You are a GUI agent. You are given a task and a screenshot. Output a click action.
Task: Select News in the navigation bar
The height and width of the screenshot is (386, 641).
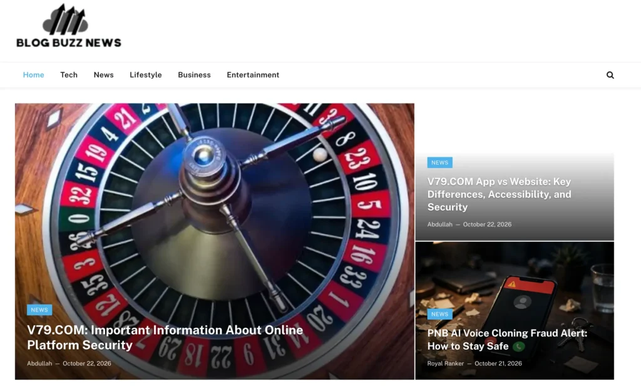[x=103, y=75]
